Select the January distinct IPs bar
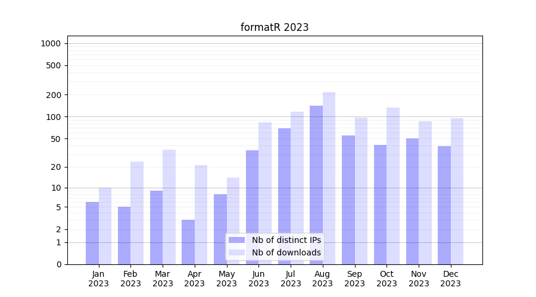 (92, 233)
